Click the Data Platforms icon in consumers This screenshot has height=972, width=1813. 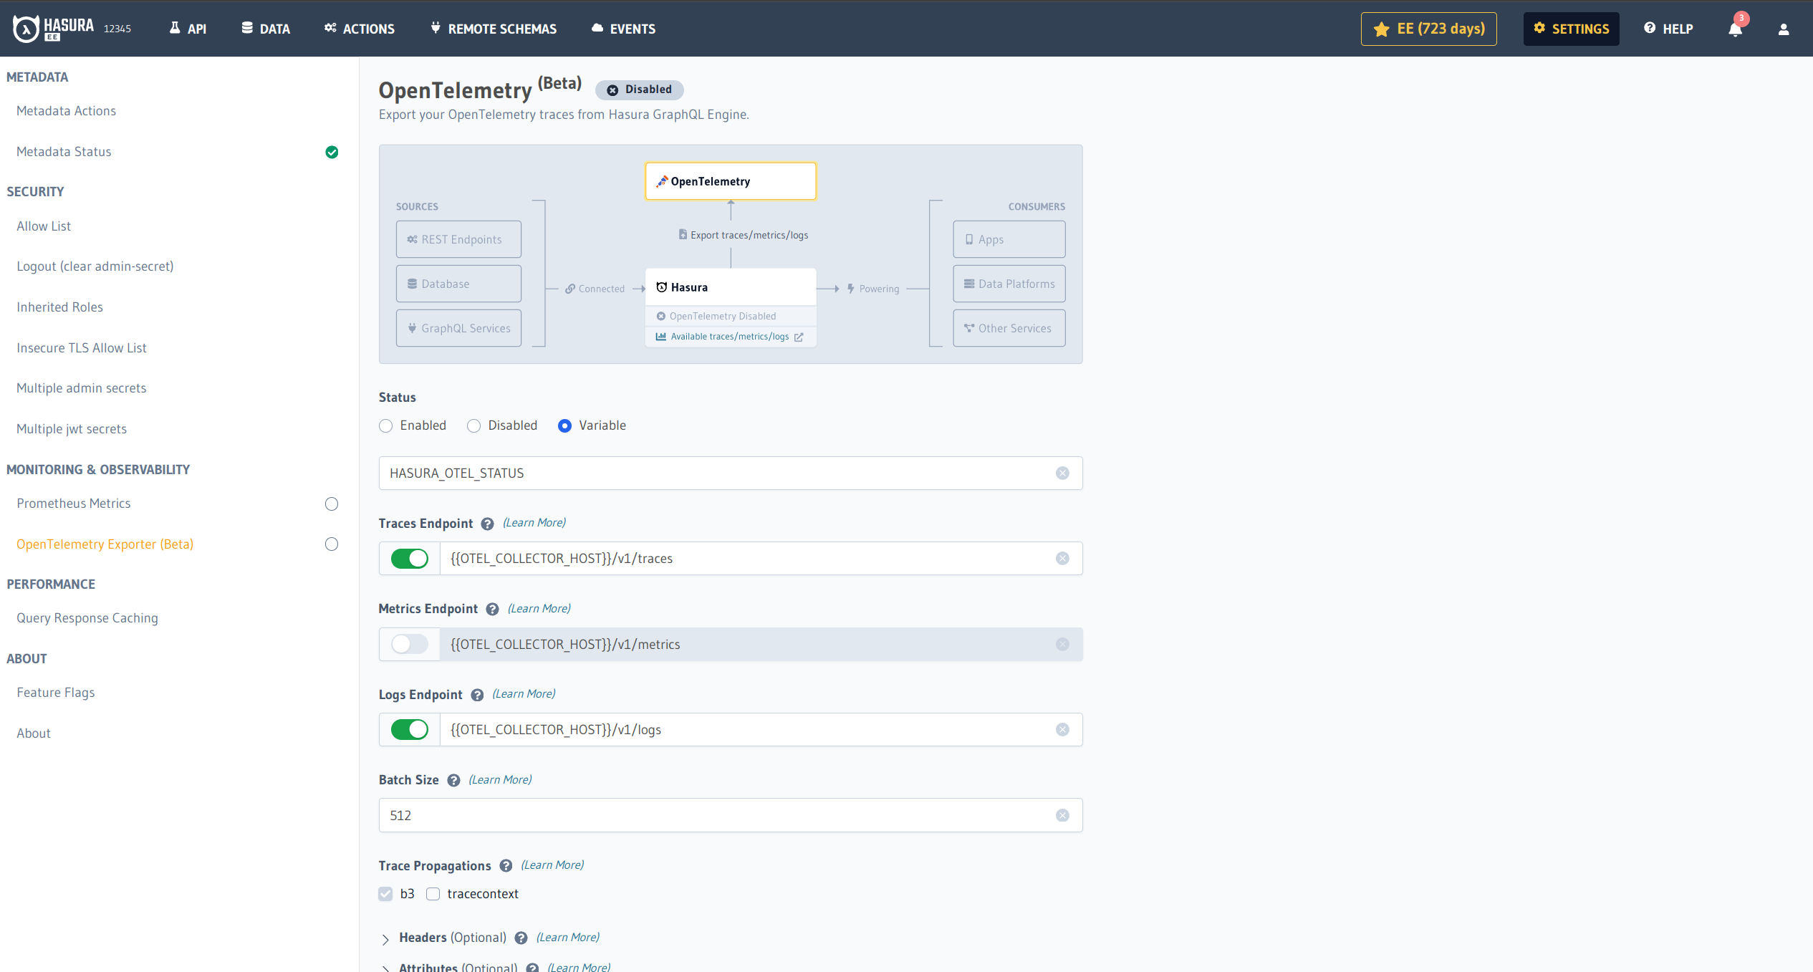[x=970, y=284]
